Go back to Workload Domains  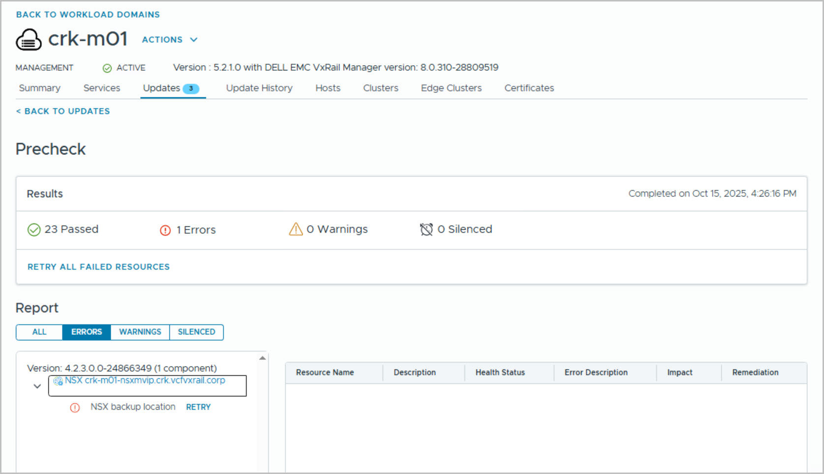pyautogui.click(x=88, y=15)
